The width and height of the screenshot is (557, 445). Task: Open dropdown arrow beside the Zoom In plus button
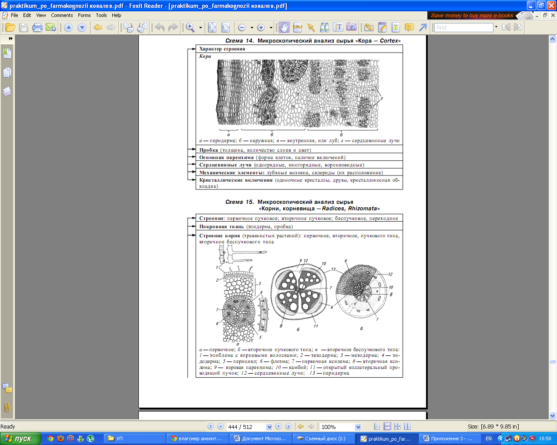(x=271, y=27)
